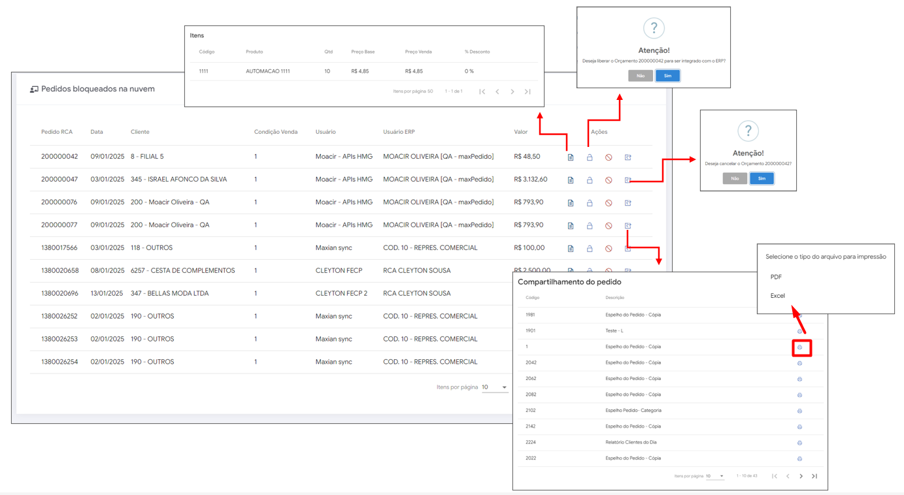Click the print icon for code 2042
904x495 pixels.
coord(799,363)
